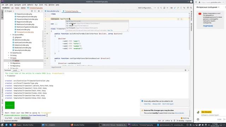
Task: Click UTF-8 encoding in status bar
Action: (x=167, y=121)
